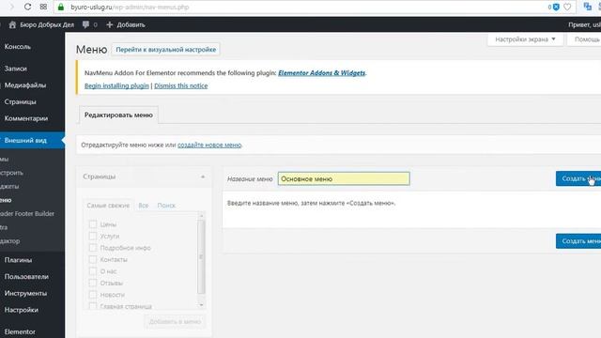Viewport: 601px width, 338px height.
Task: Click the pages list scrollbar
Action: click(201, 257)
